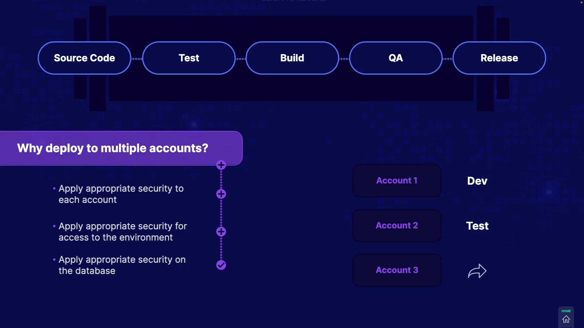Expand the plus beside 'security to each account'
Screen dimensions: 584x328
coord(221,194)
